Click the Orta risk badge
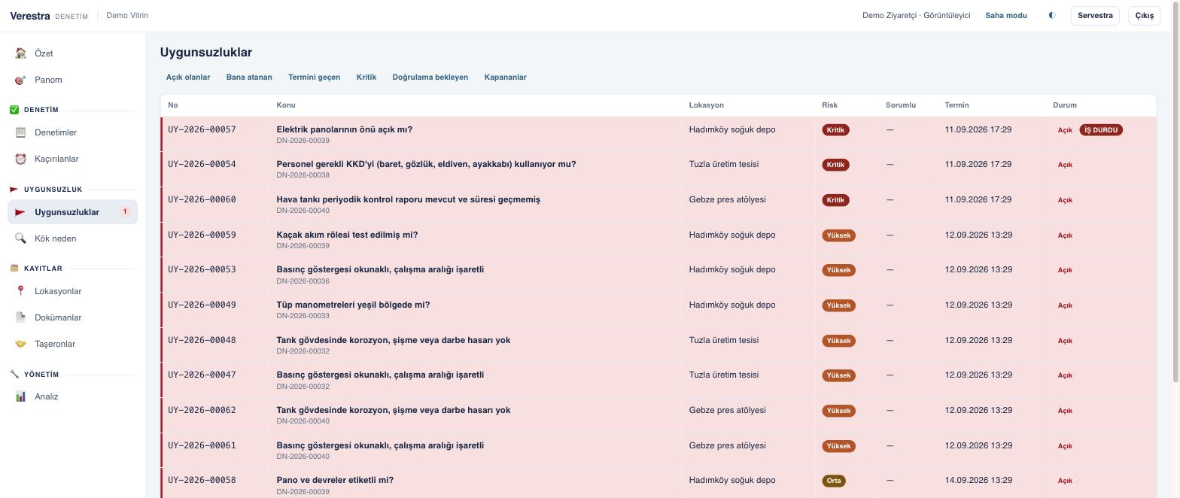1180x498 pixels. [834, 481]
